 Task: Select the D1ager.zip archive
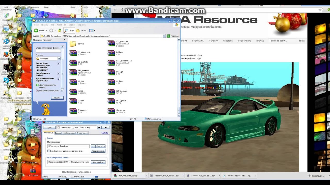pyautogui.click(x=78, y=111)
